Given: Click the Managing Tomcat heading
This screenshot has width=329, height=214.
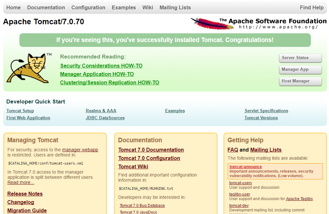Looking at the screenshot, I should coord(33,140).
